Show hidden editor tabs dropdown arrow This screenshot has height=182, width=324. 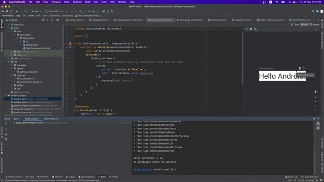[x=314, y=20]
